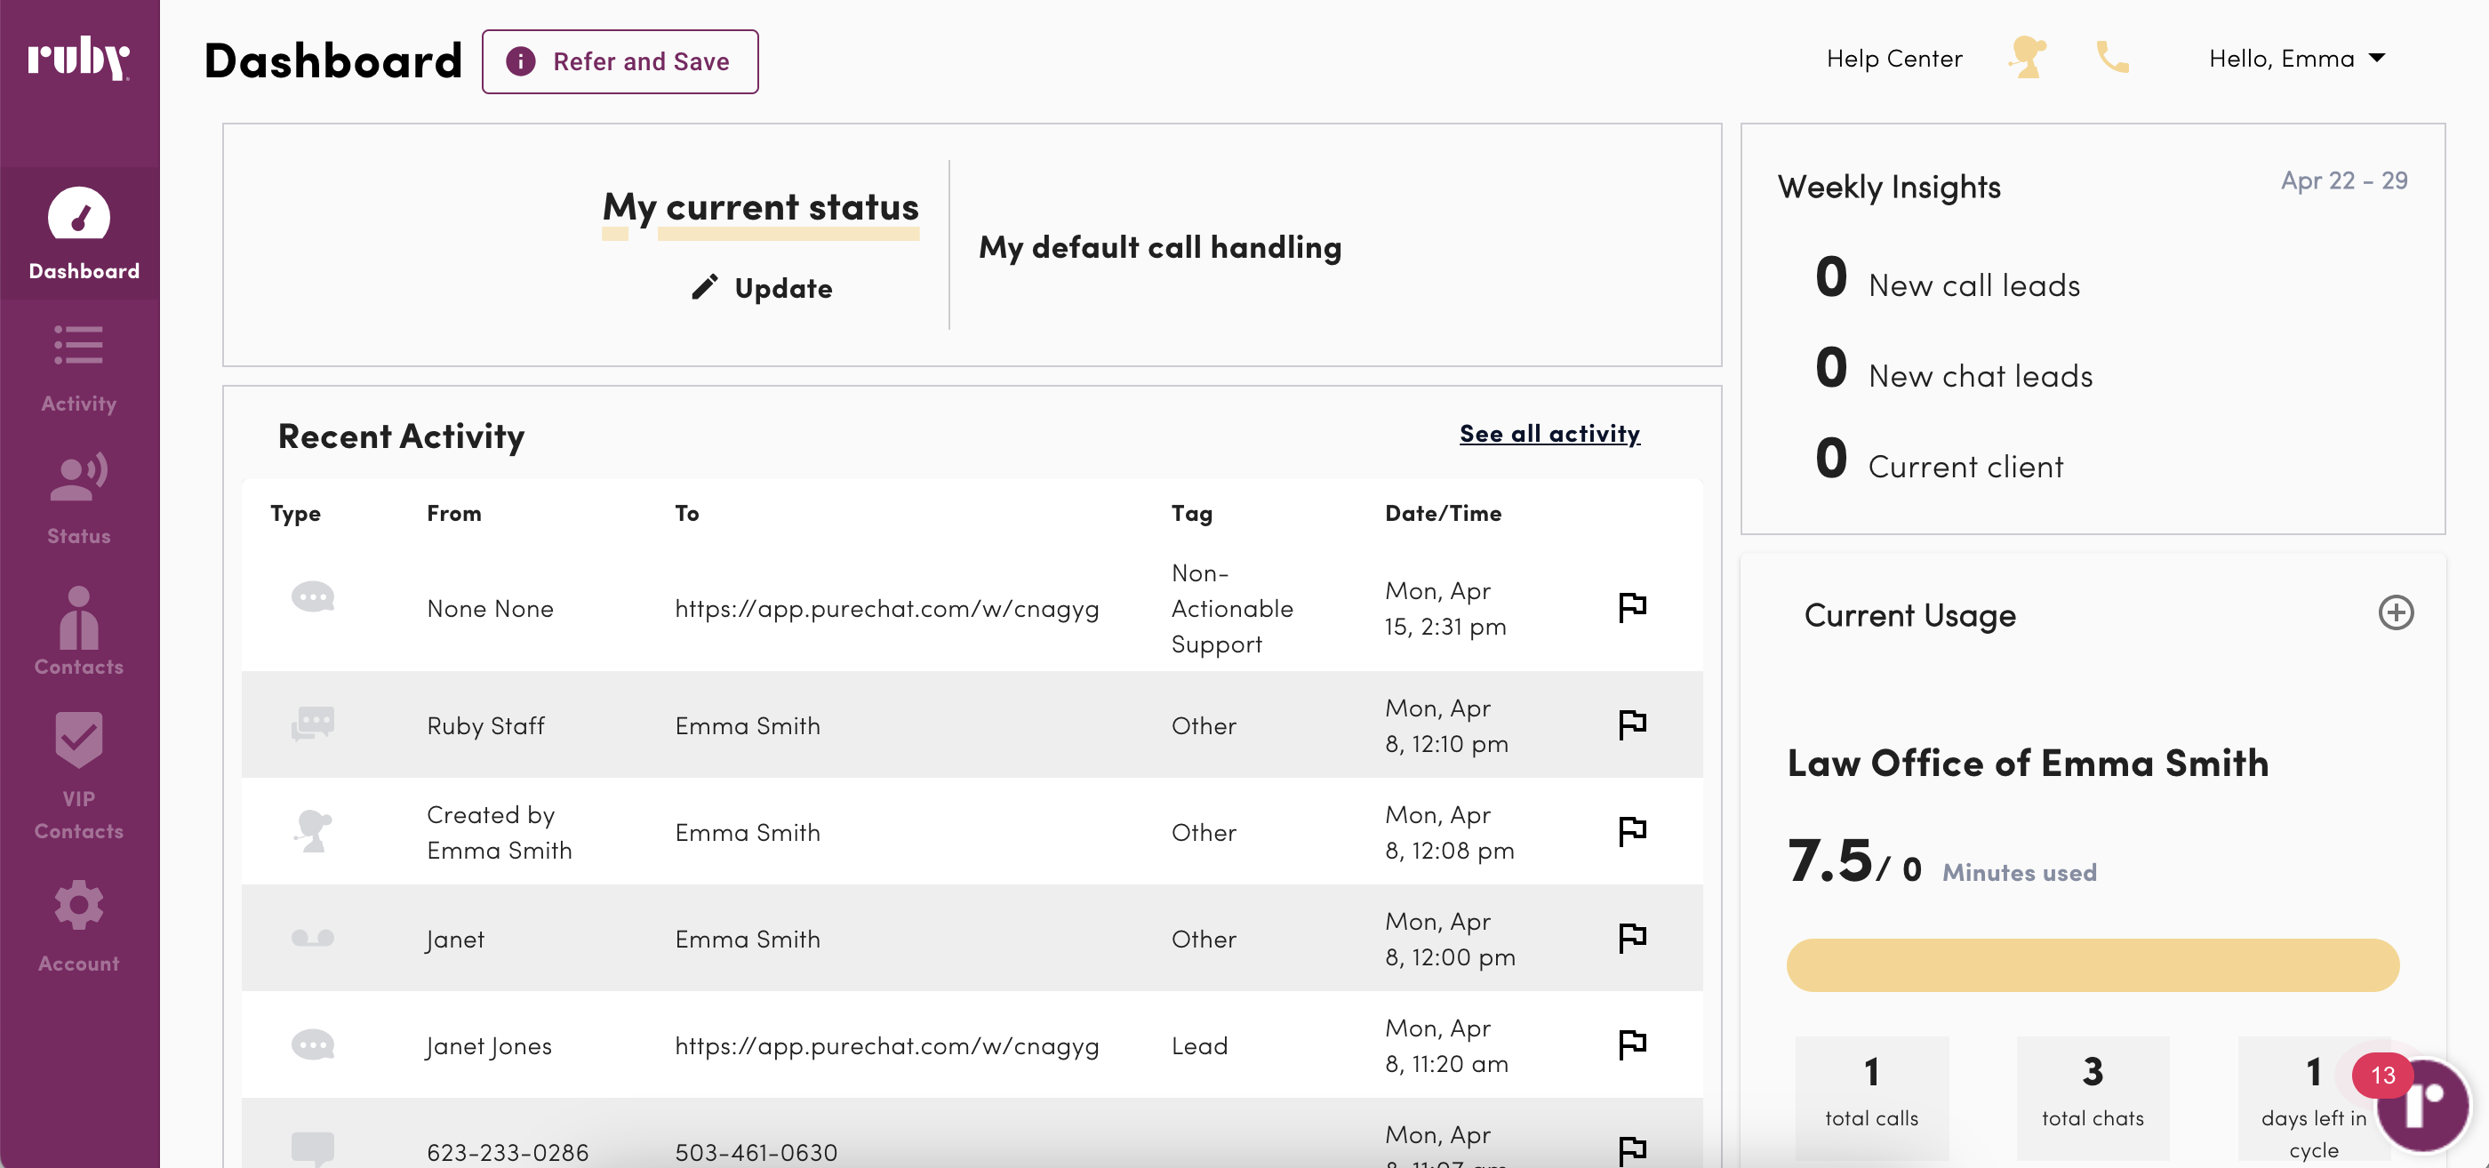This screenshot has width=2489, height=1168.
Task: Click the Ruby logo at top left
Action: [79, 58]
